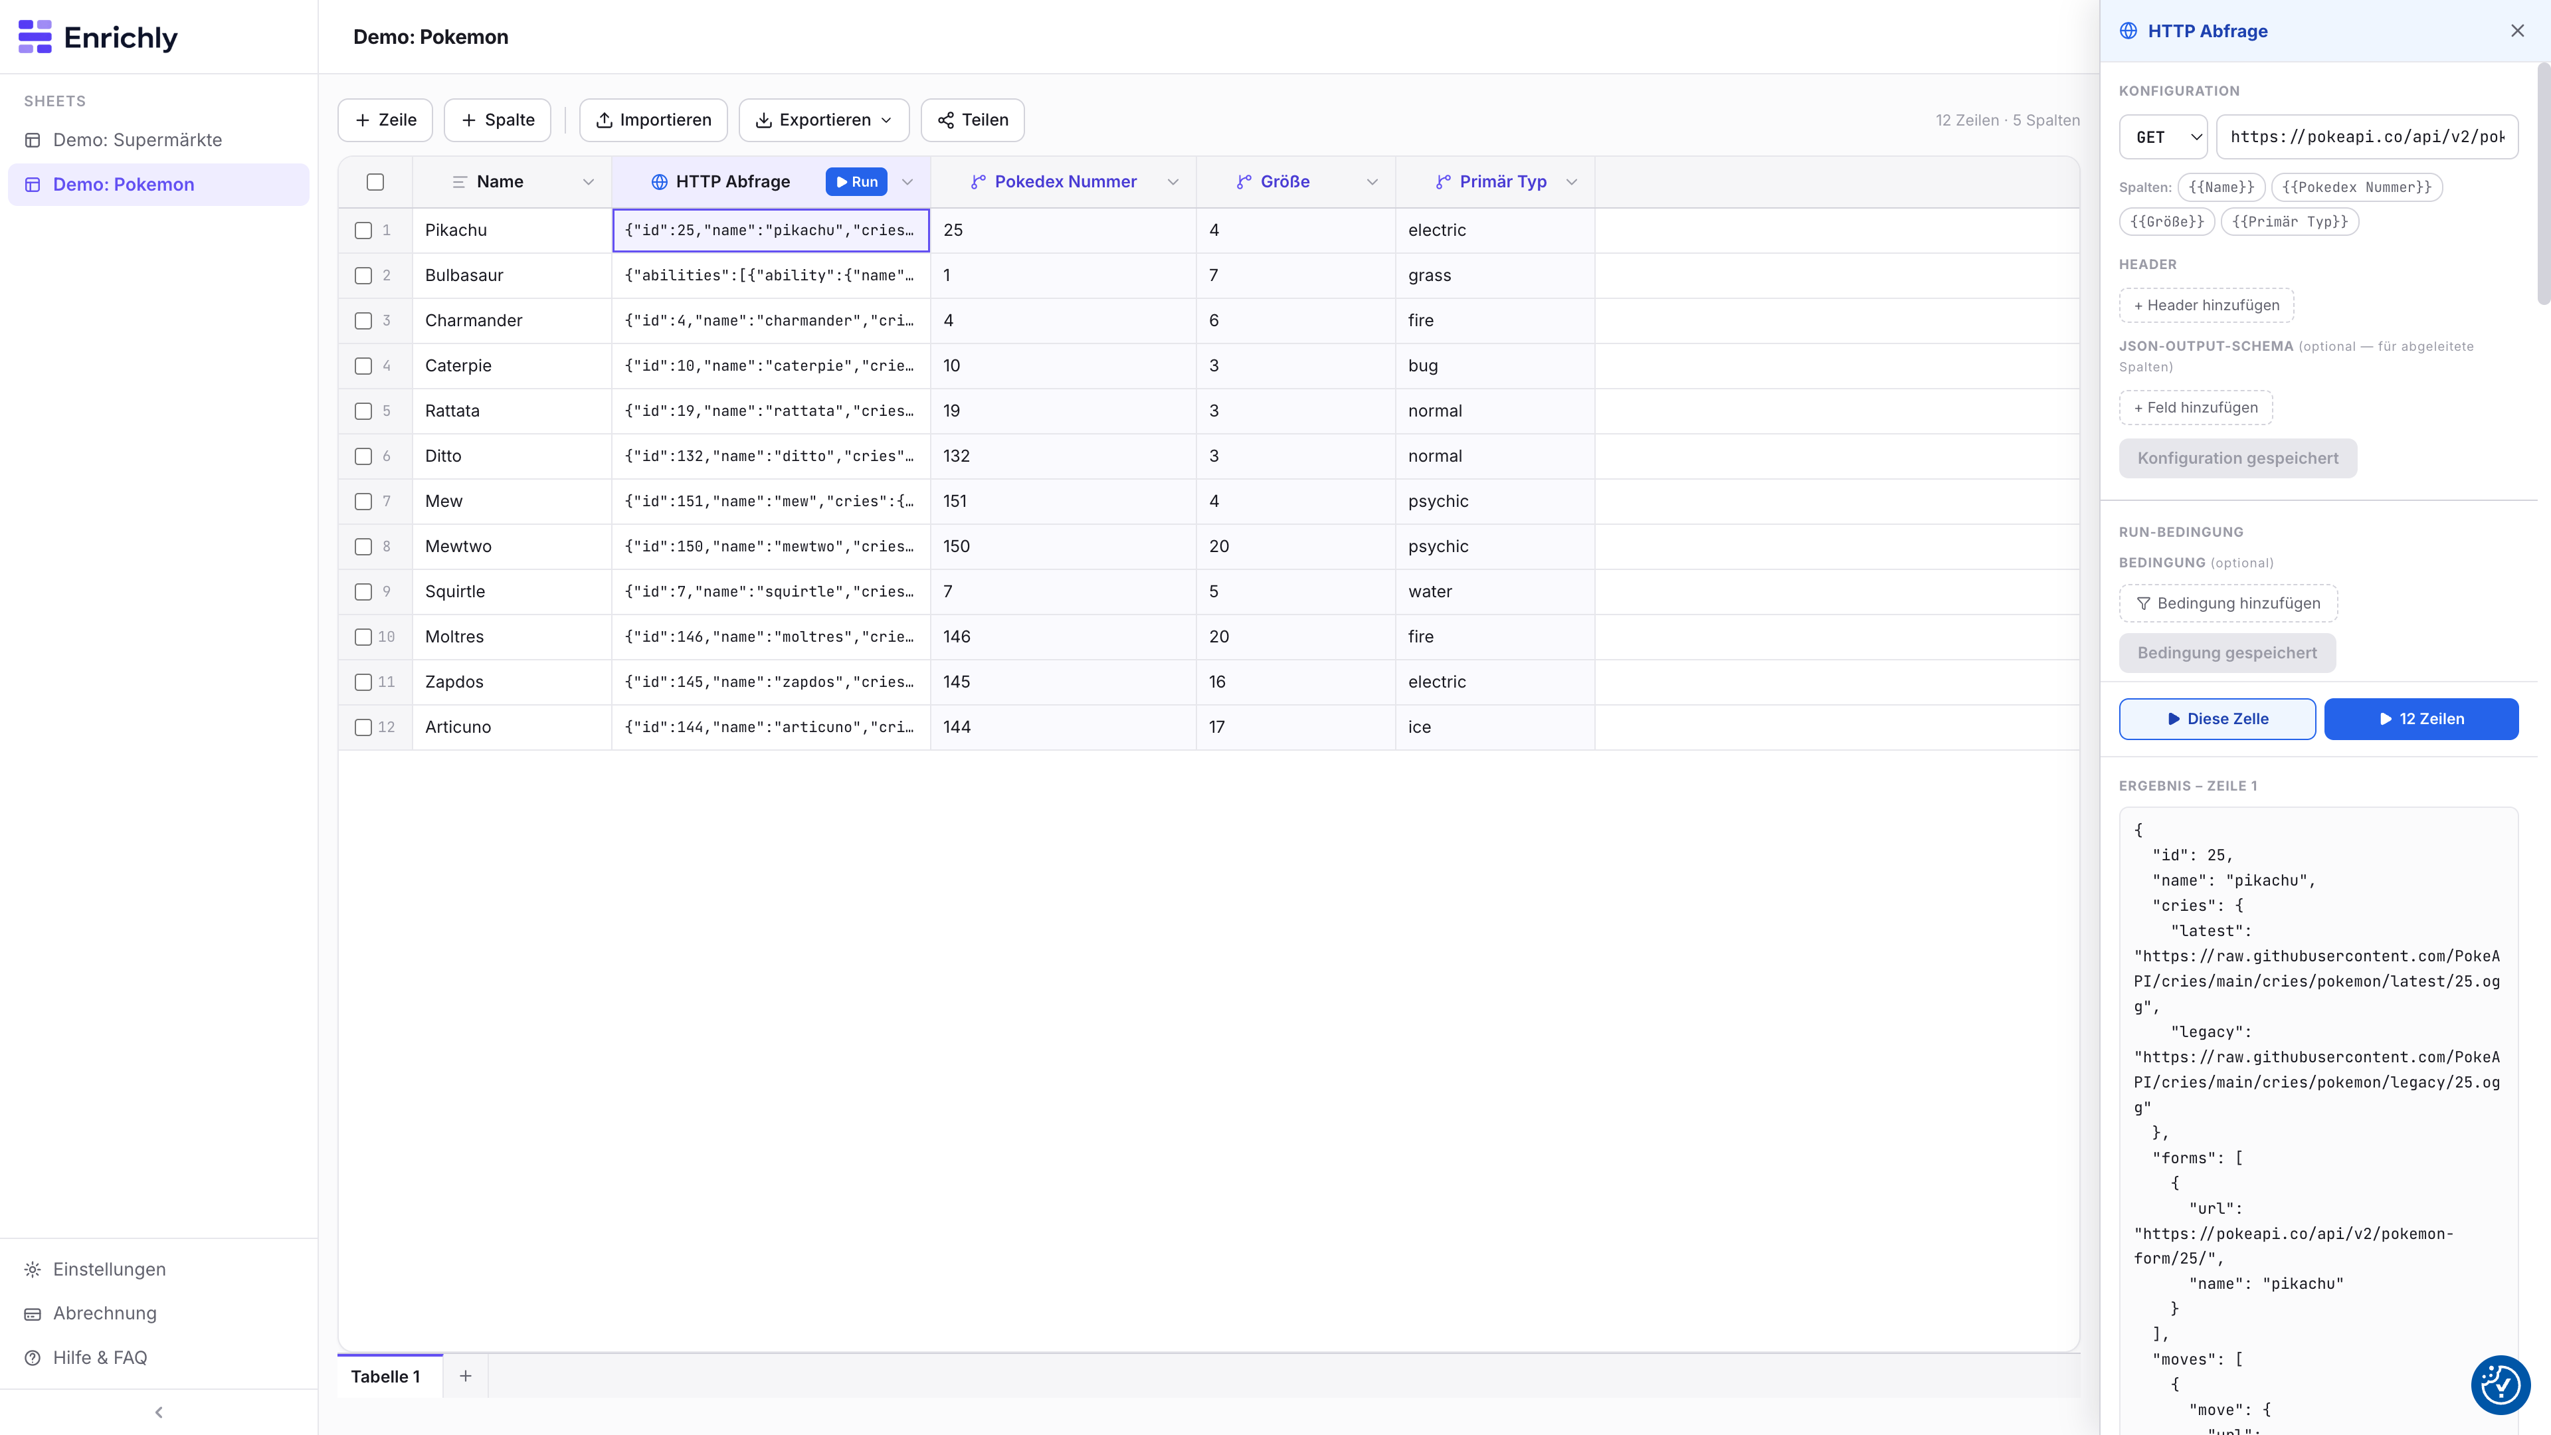Select the Ditto row checkbox
Screen dimensions: 2551x1435
(363, 456)
